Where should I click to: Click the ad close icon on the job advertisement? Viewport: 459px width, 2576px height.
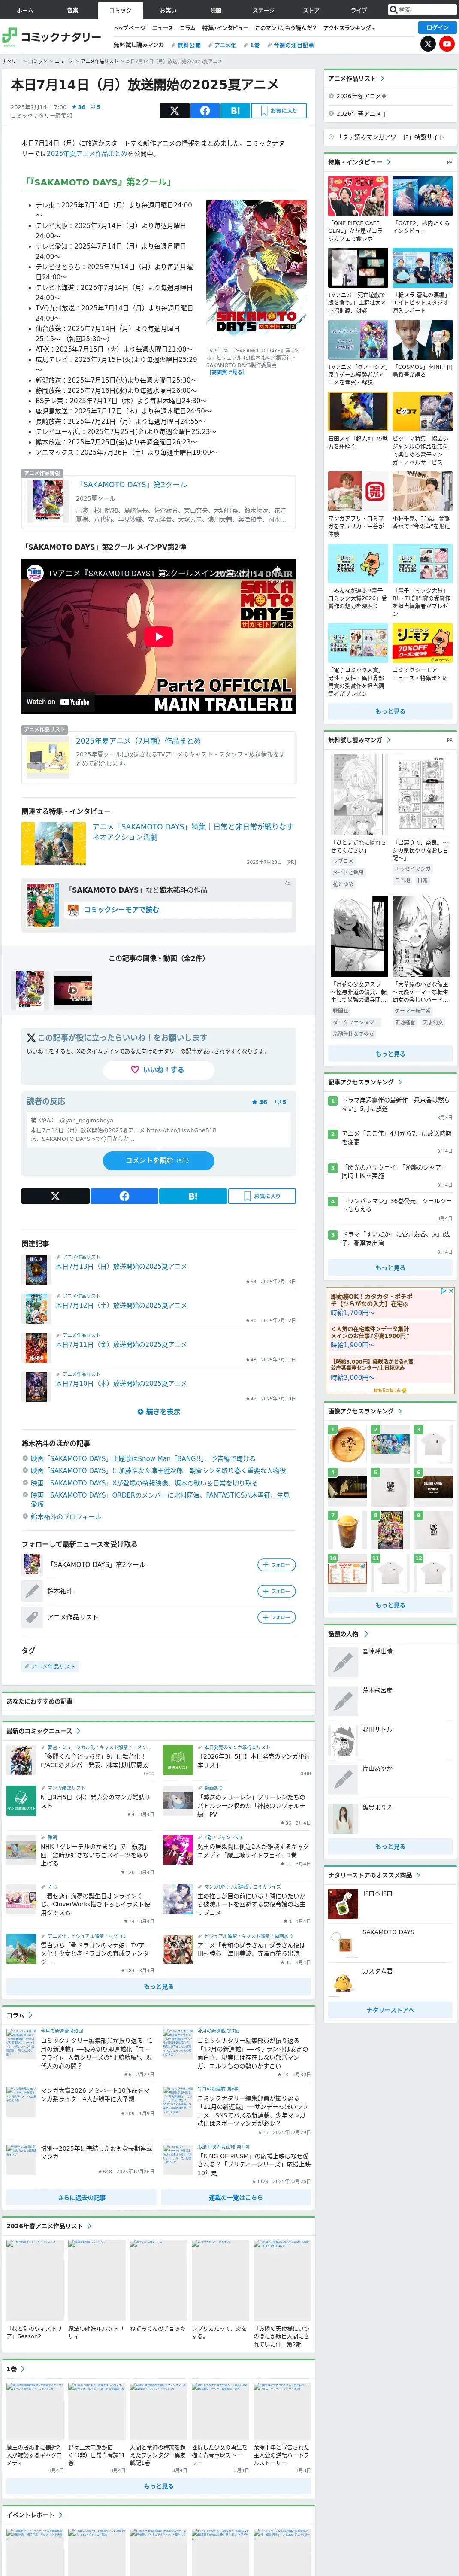[x=451, y=1291]
